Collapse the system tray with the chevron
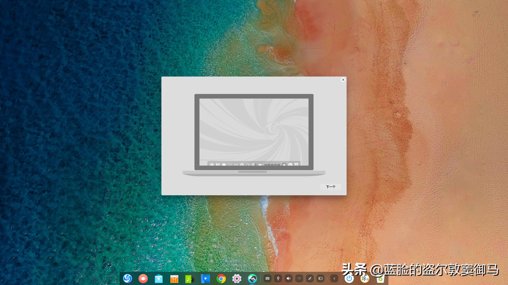508x285 pixels. [x=334, y=278]
